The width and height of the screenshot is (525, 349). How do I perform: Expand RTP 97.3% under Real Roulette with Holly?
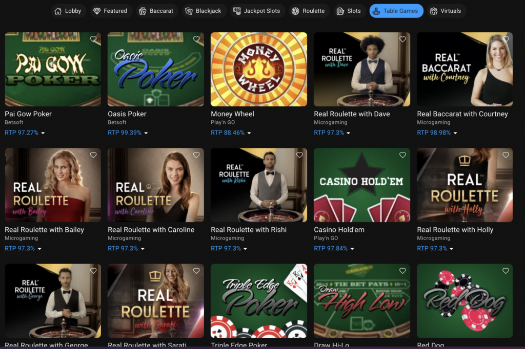tap(436, 248)
